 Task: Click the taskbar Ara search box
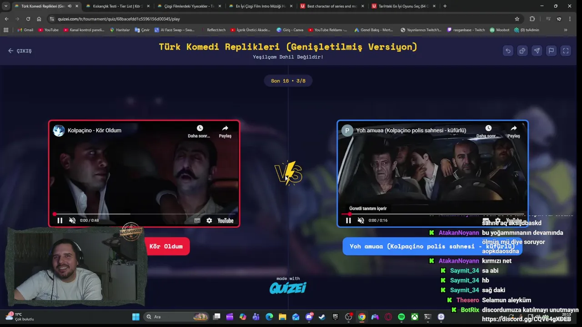(177, 317)
